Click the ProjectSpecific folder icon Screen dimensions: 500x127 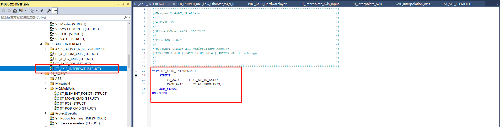(52, 113)
